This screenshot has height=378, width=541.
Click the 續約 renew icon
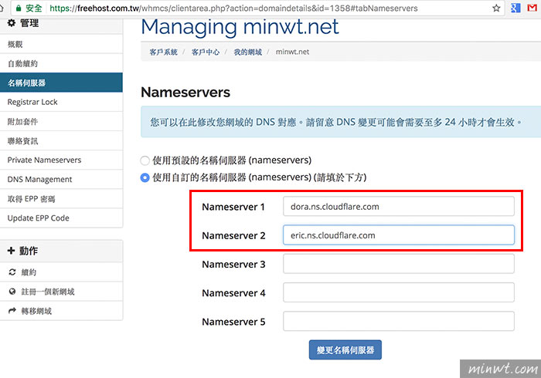pyautogui.click(x=12, y=272)
